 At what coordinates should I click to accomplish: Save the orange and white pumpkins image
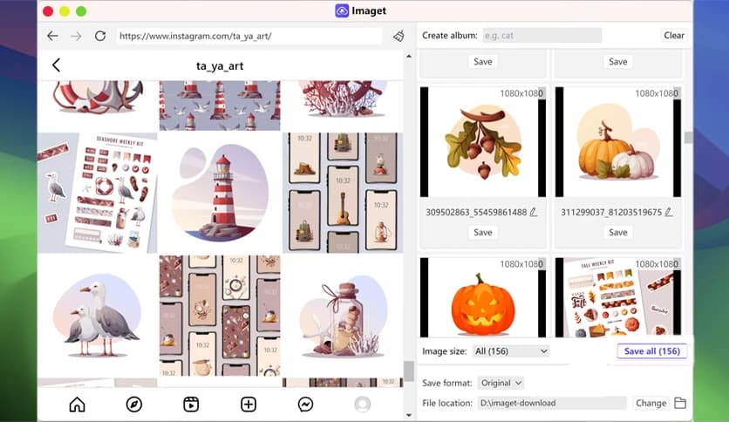pyautogui.click(x=618, y=233)
